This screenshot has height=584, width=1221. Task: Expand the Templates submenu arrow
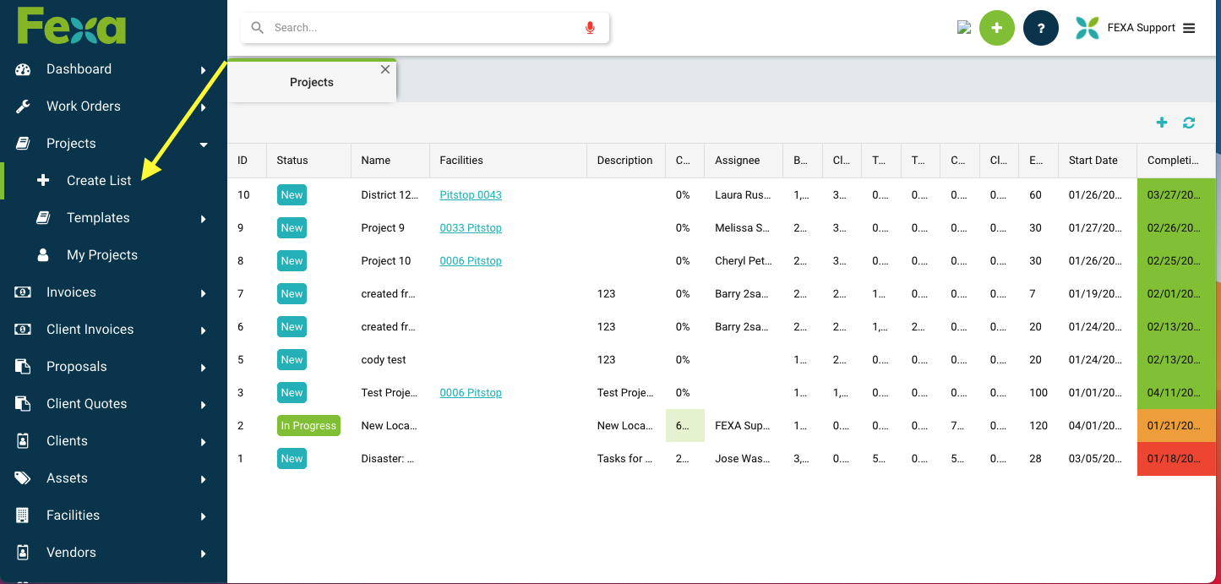pos(204,219)
